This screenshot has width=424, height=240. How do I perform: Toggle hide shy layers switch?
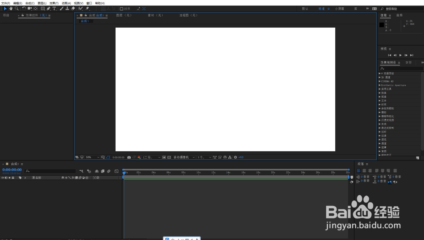[97, 171]
